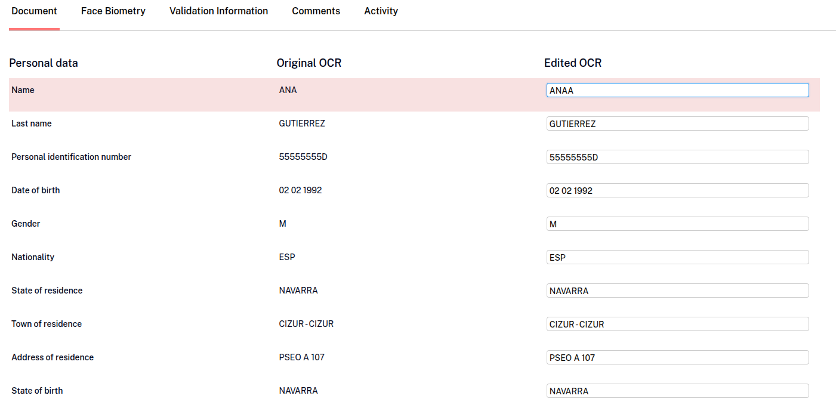The height and width of the screenshot is (414, 836).
Task: Click the Personal data column heading
Action: (44, 63)
